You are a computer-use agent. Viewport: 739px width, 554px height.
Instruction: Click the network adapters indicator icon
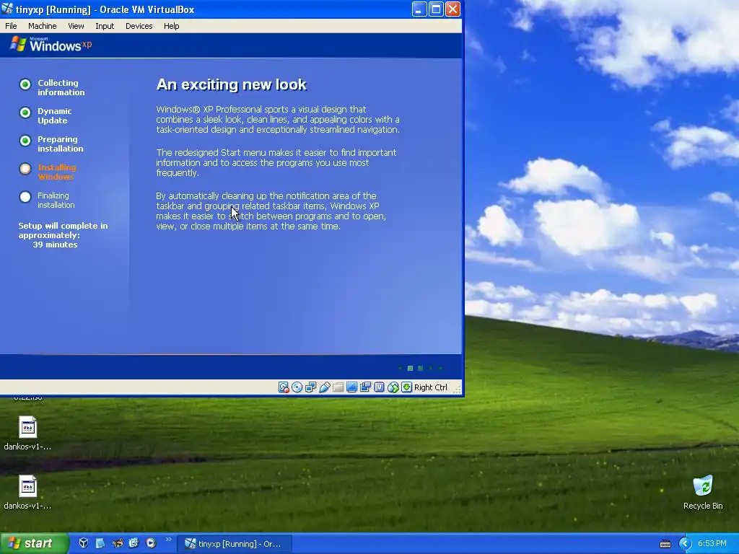click(310, 387)
